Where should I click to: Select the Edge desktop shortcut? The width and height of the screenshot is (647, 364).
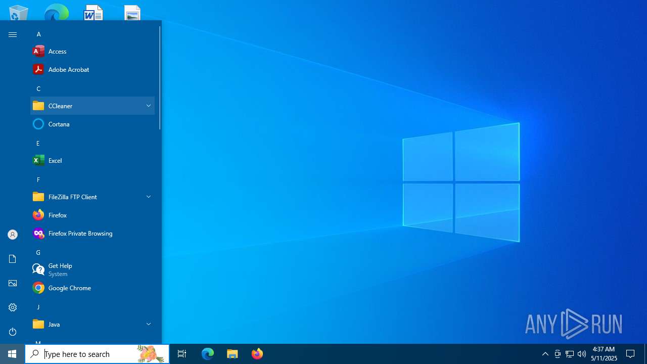[56, 12]
